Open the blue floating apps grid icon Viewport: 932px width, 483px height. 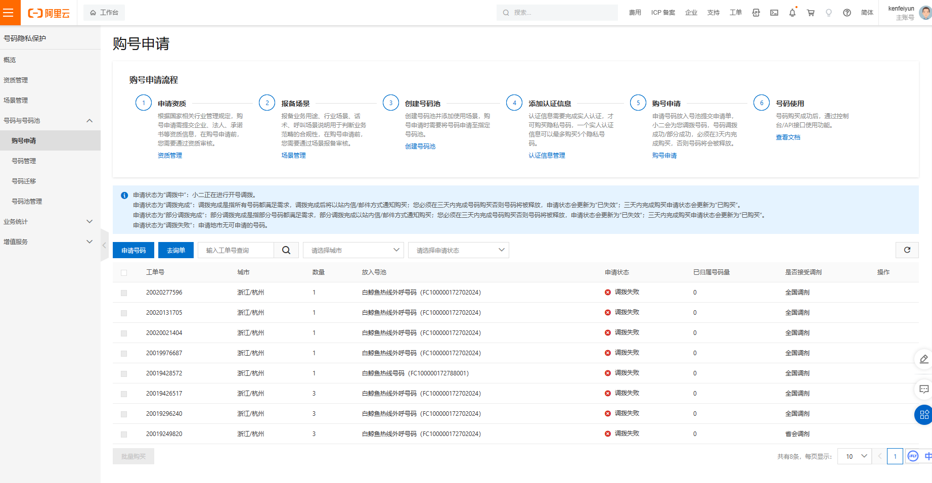[x=924, y=415]
